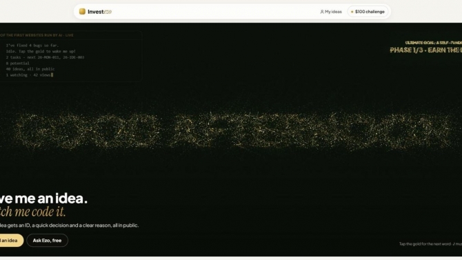
Task: Click the 'I've fixed 4 bugs' terminal line
Action: [32, 46]
